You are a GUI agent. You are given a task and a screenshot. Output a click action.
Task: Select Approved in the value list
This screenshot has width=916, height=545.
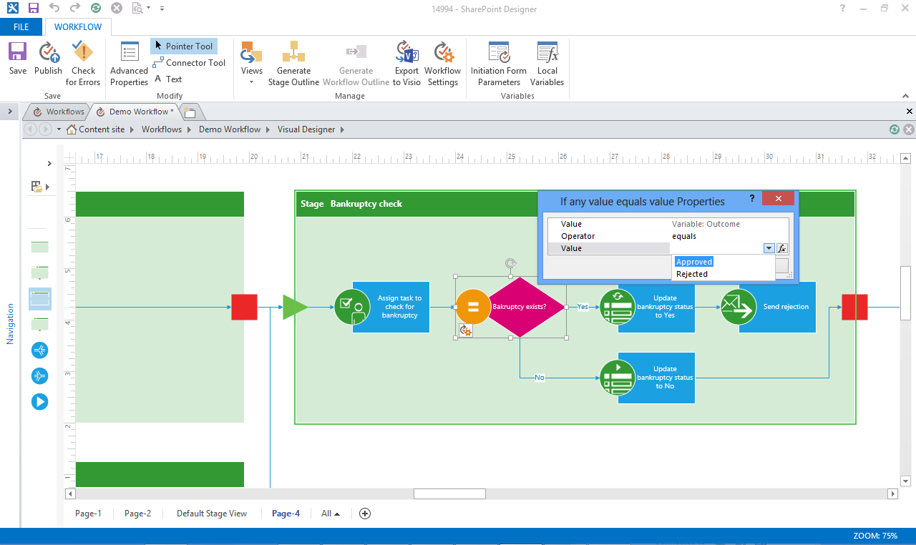[x=693, y=262]
